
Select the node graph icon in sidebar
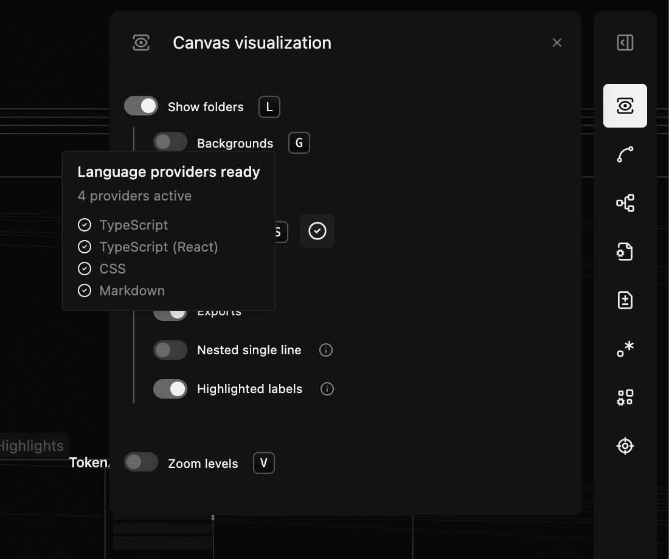click(x=625, y=202)
